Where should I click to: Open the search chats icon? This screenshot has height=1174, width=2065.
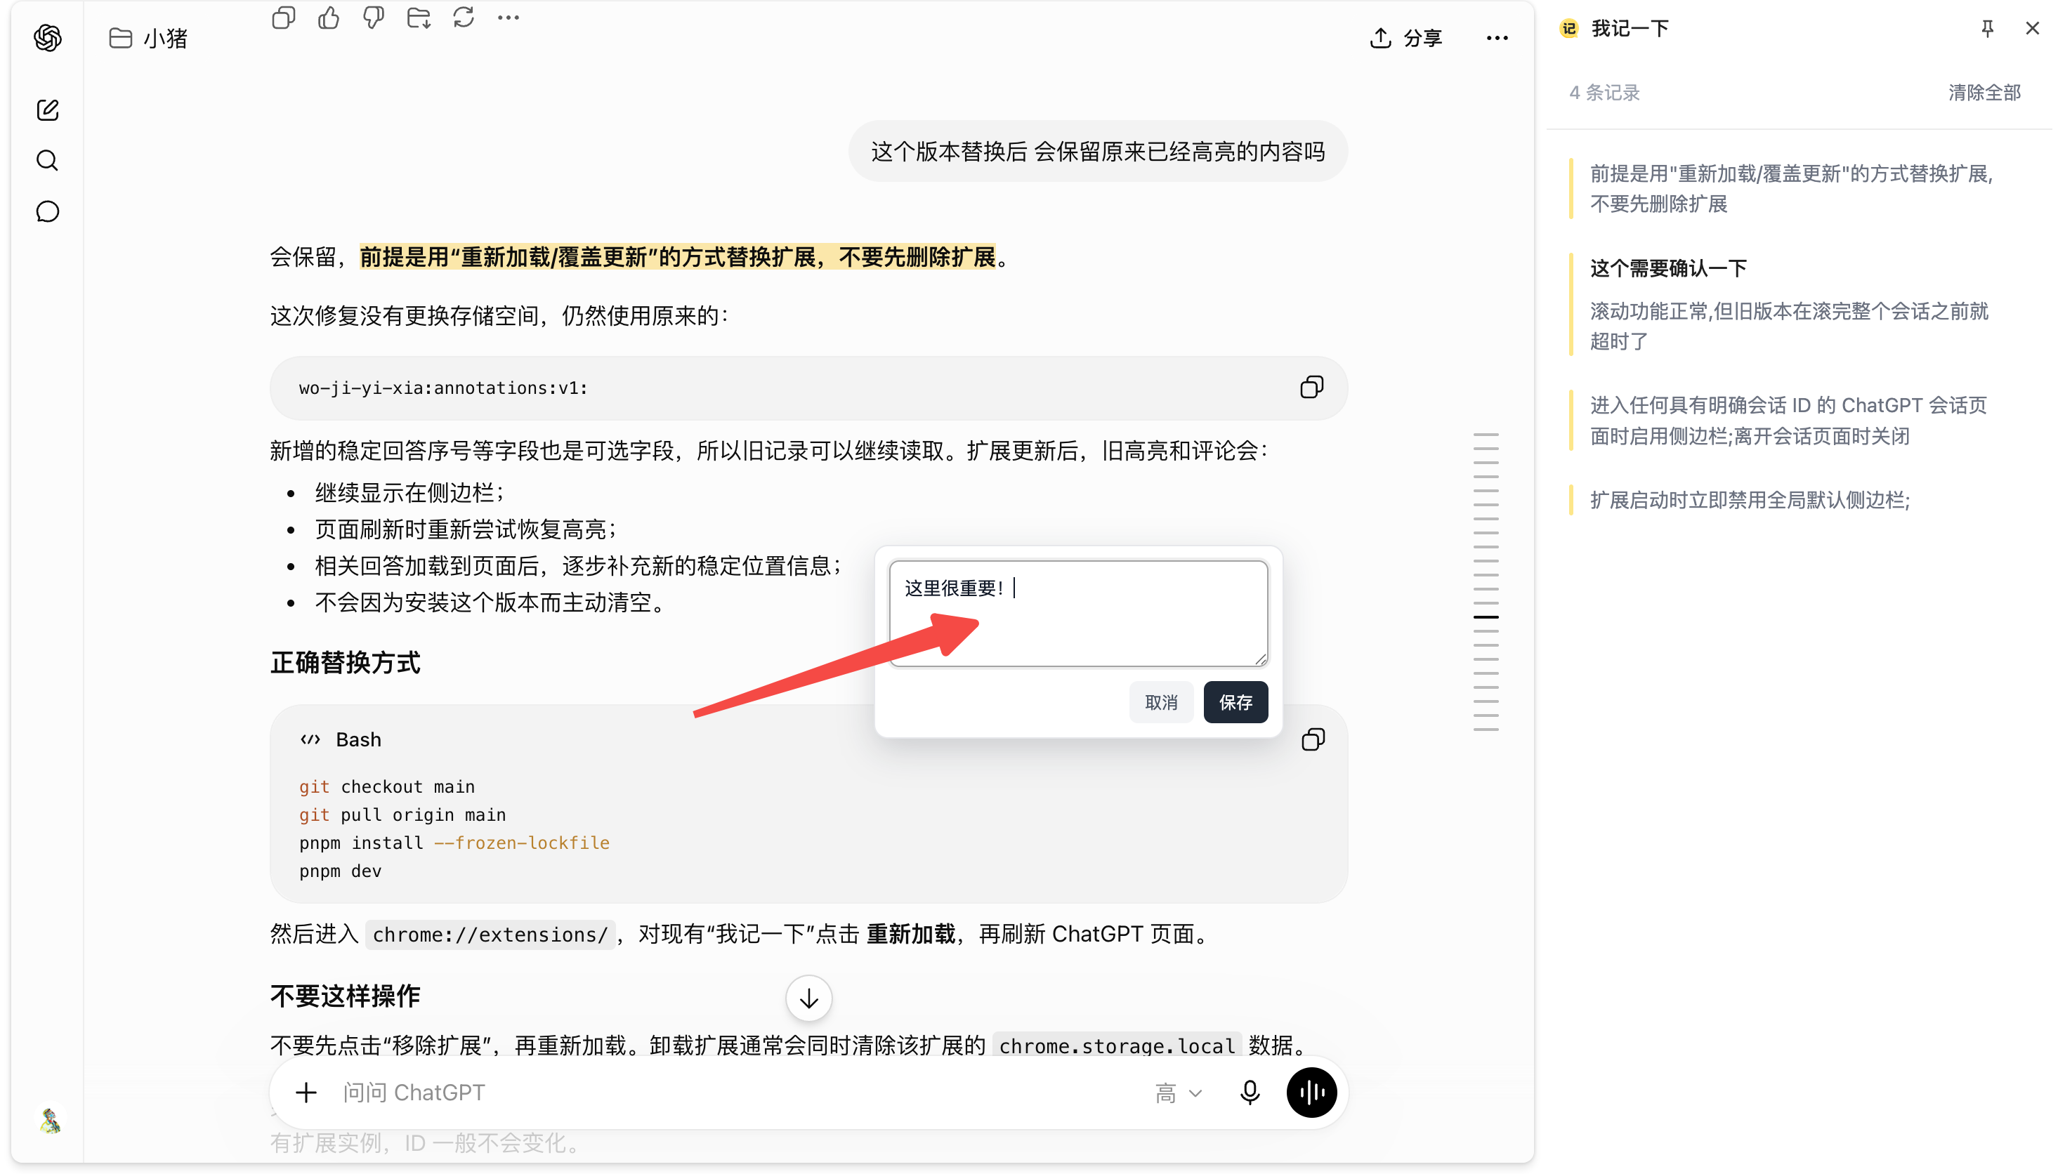tap(48, 161)
